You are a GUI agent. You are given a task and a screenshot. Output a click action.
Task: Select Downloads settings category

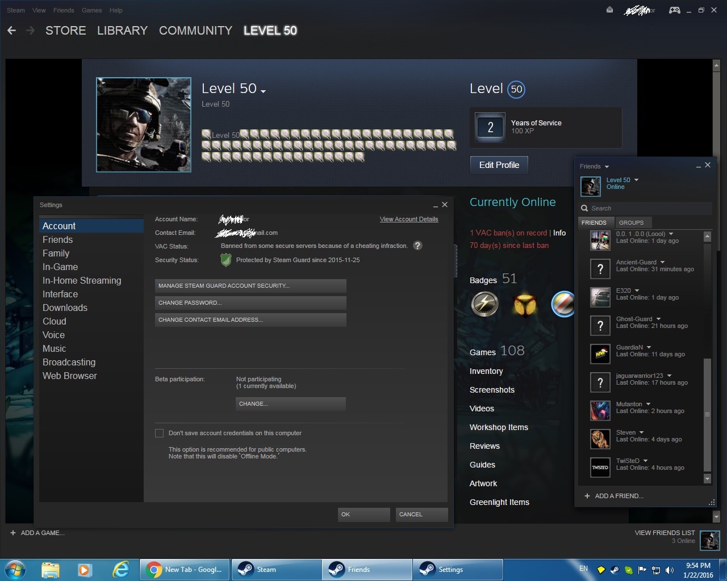pos(91,308)
